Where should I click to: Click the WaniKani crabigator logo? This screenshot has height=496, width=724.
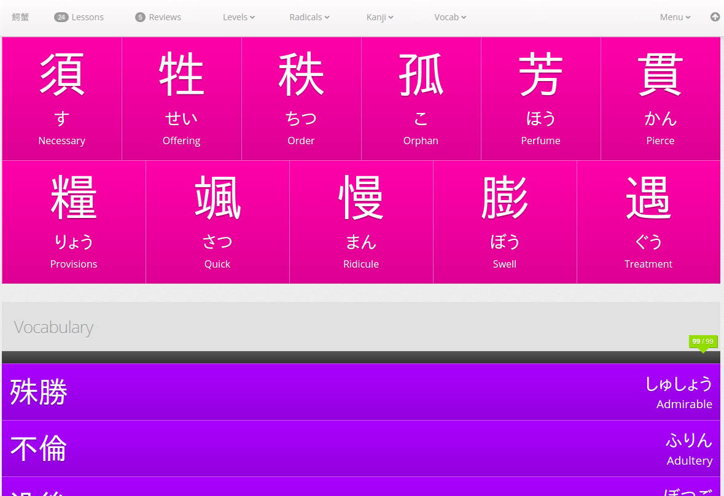[x=20, y=17]
